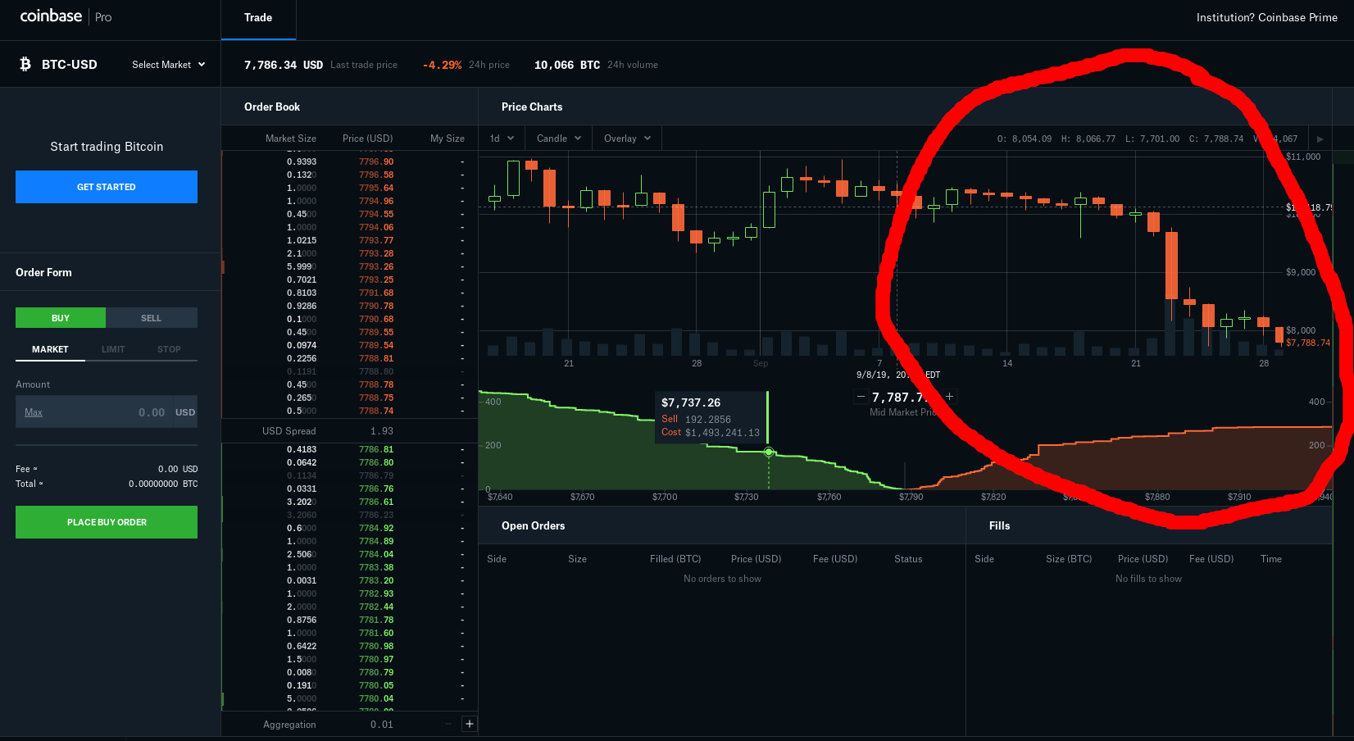
Task: Click the ask price 7793.26 row
Action: pos(350,266)
